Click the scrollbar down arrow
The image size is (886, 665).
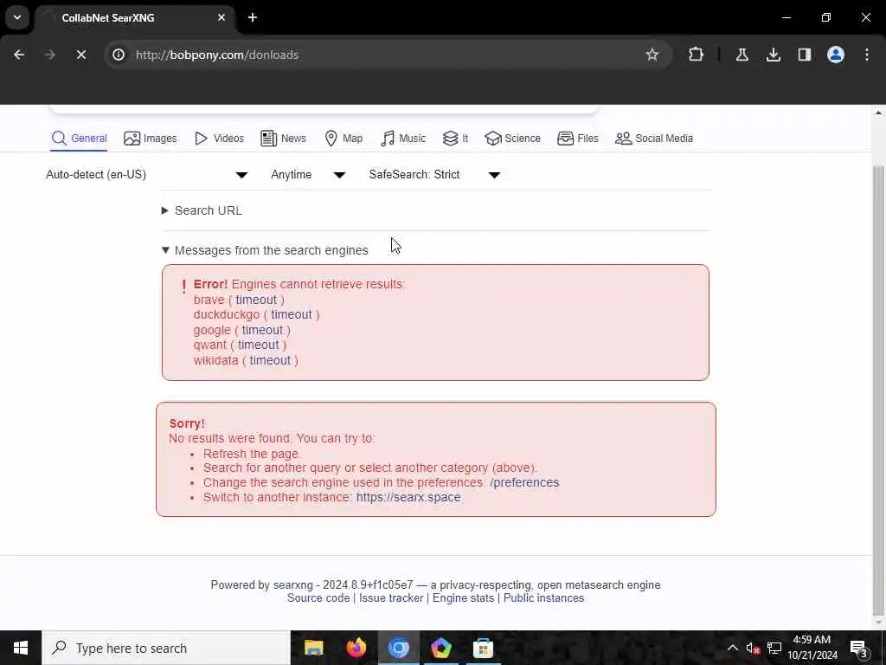[x=879, y=623]
